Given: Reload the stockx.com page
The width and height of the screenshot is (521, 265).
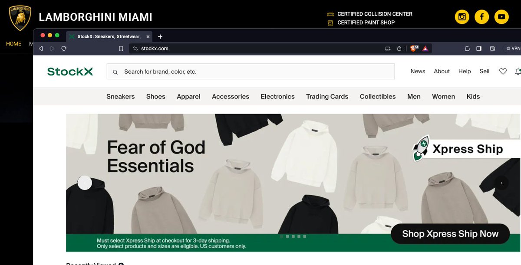Looking at the screenshot, I should point(64,49).
